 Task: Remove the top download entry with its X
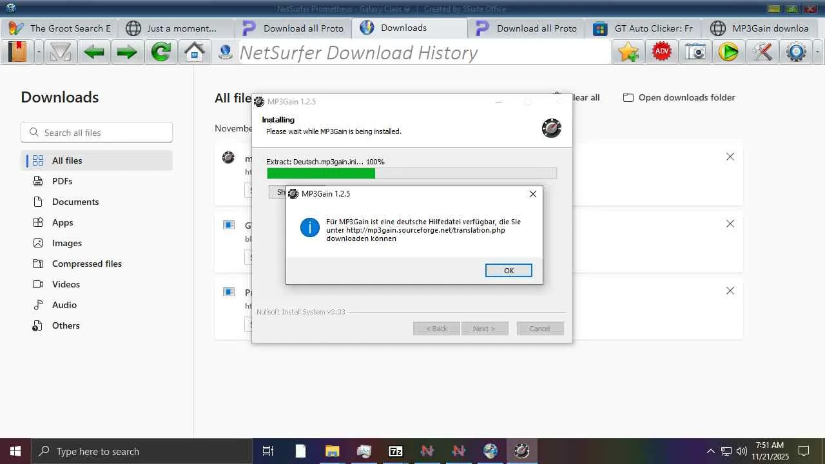click(730, 157)
